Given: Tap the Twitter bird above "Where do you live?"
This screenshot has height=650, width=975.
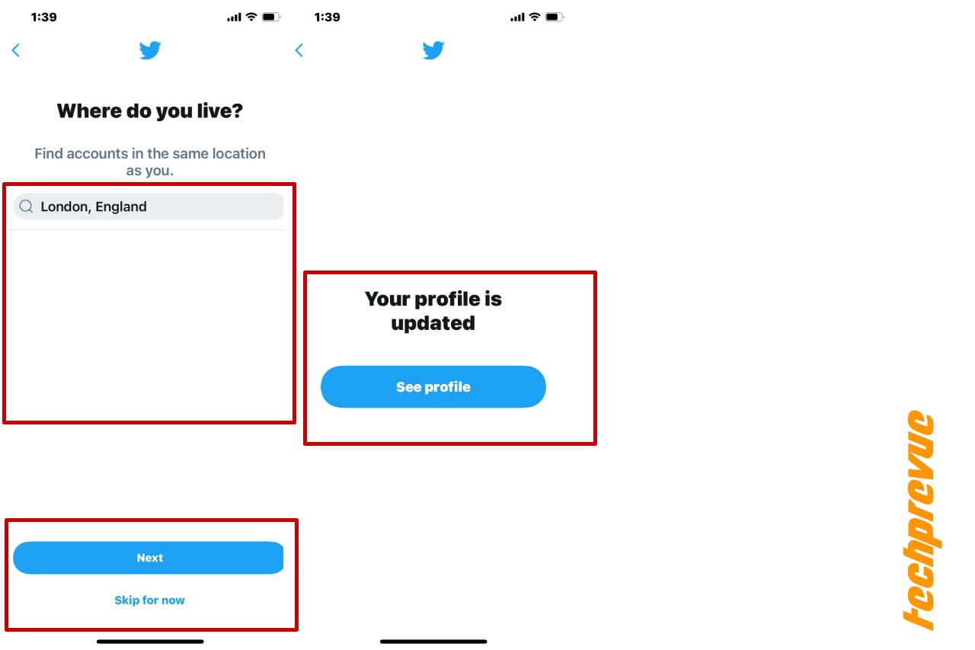Looking at the screenshot, I should (150, 51).
